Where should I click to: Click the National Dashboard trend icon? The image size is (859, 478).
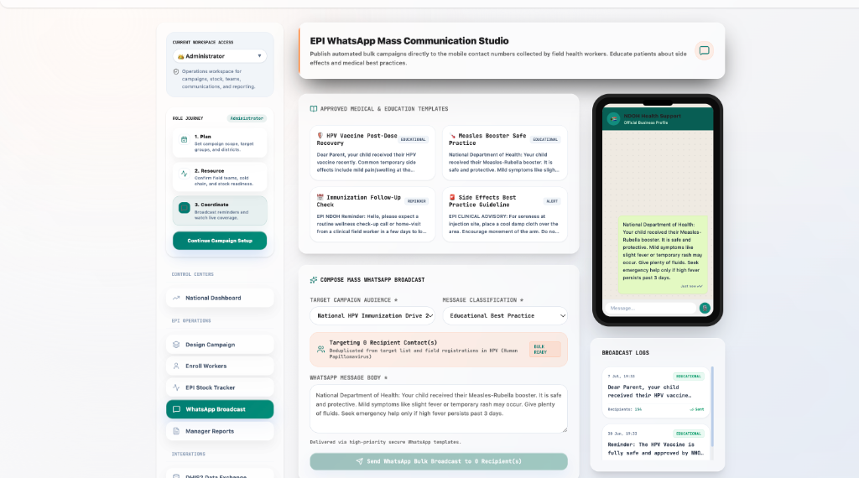(x=176, y=298)
